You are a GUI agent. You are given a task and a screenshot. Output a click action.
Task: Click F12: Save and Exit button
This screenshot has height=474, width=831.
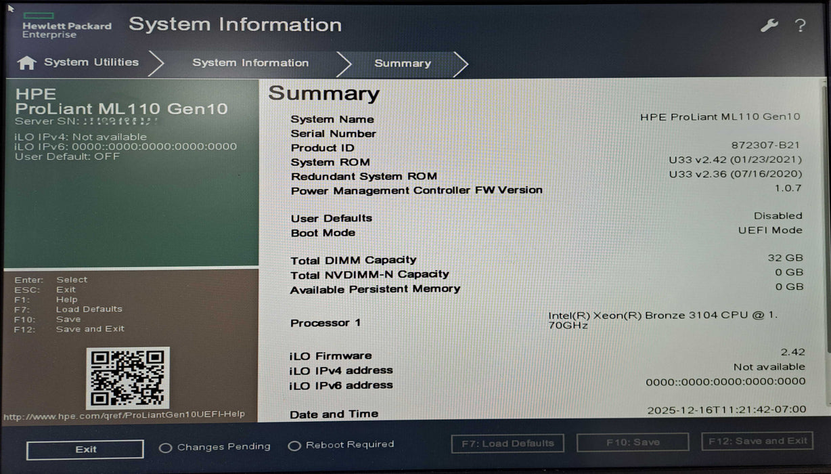click(x=758, y=441)
